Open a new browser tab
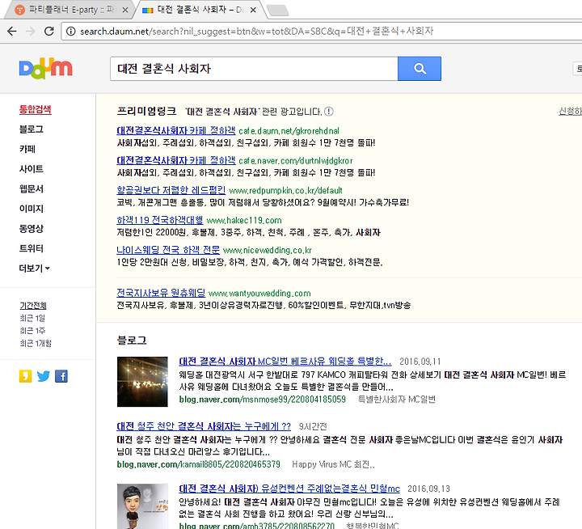Viewport: 582px width, 529px height. pos(277,11)
